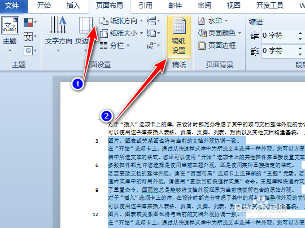
Task: Click line starting 了重置命令 at number 9
Action: click(x=201, y=190)
